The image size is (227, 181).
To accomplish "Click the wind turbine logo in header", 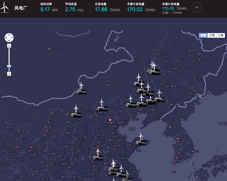I will 4,7.
